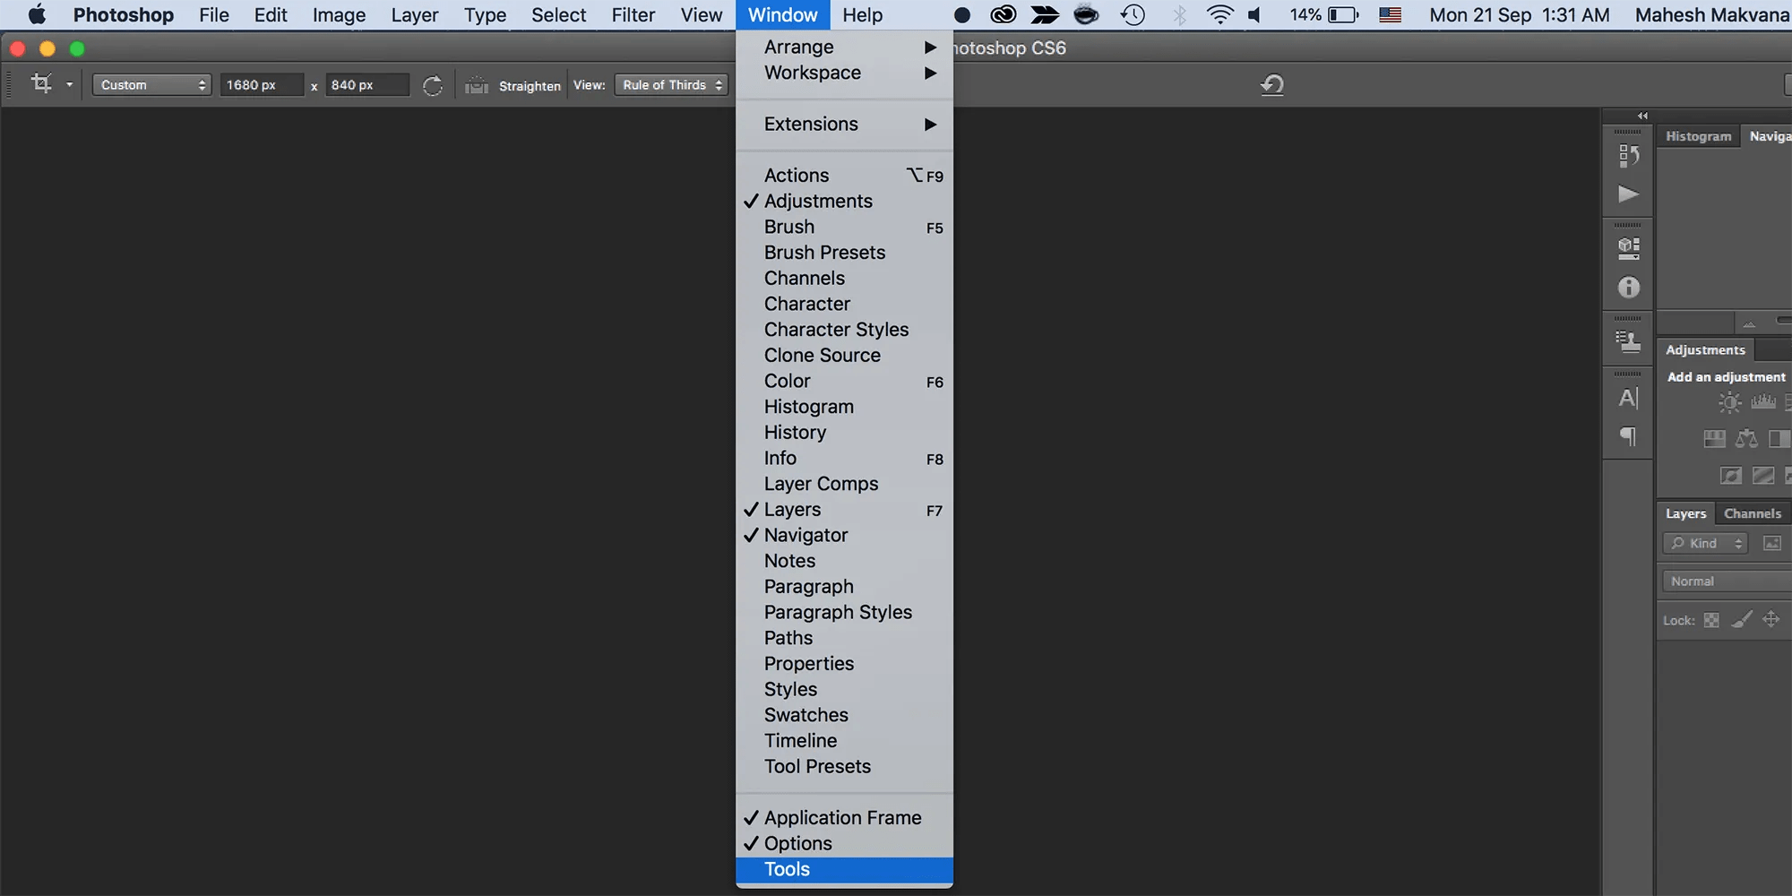This screenshot has width=1792, height=896.
Task: Open the Custom crop preset dropdown
Action: [151, 84]
